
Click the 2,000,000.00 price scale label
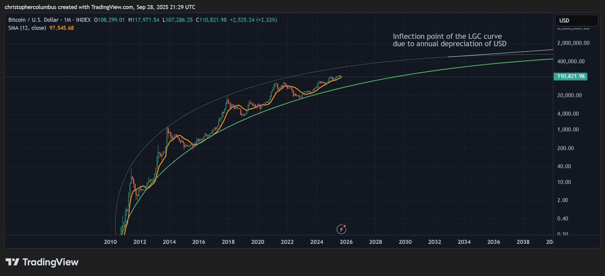573,43
